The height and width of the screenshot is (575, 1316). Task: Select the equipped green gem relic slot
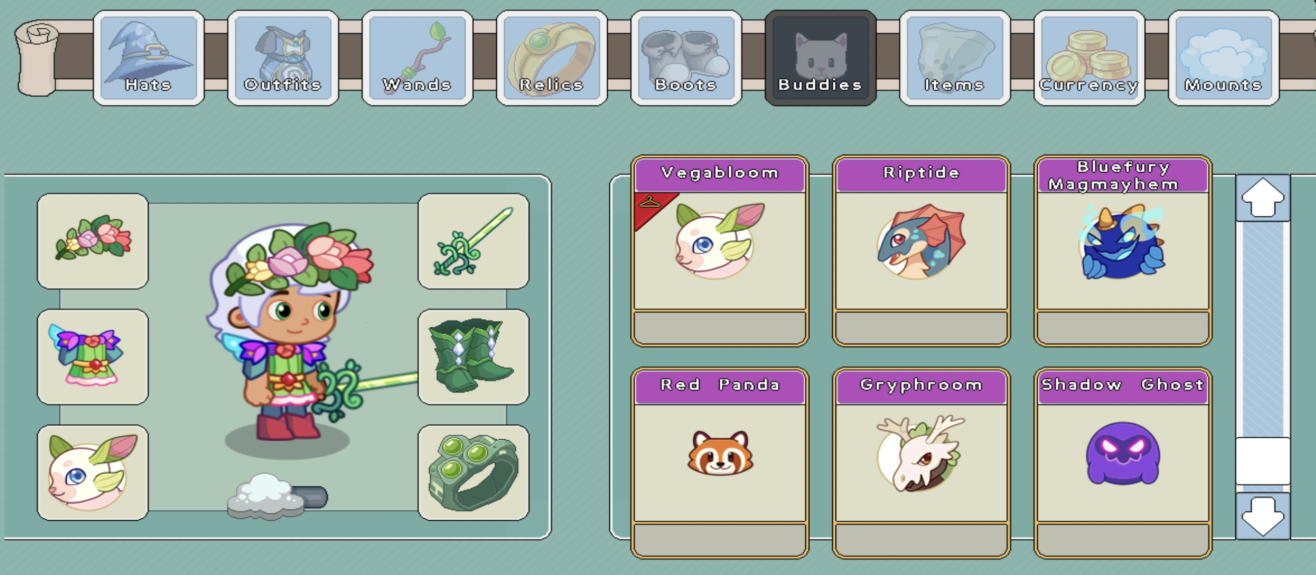pyautogui.click(x=473, y=473)
